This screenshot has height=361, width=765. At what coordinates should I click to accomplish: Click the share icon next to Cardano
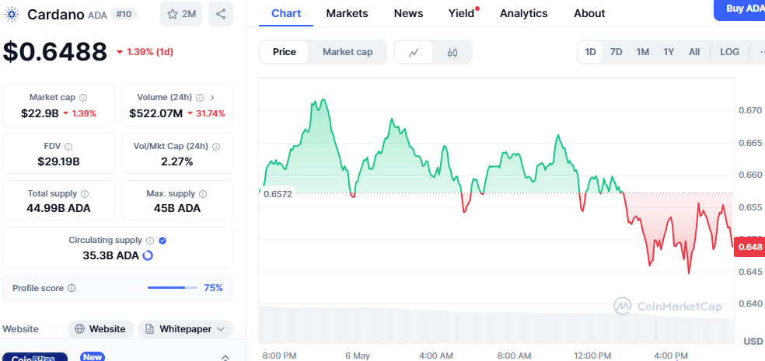click(221, 14)
